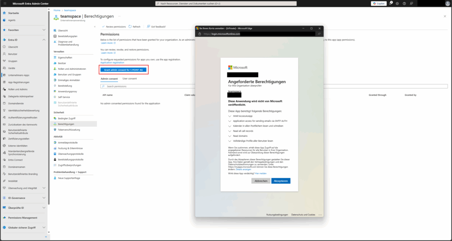Click Grant admin consent for 5 POINT AG
Image resolution: width=452 pixels, height=241 pixels.
[x=124, y=70]
